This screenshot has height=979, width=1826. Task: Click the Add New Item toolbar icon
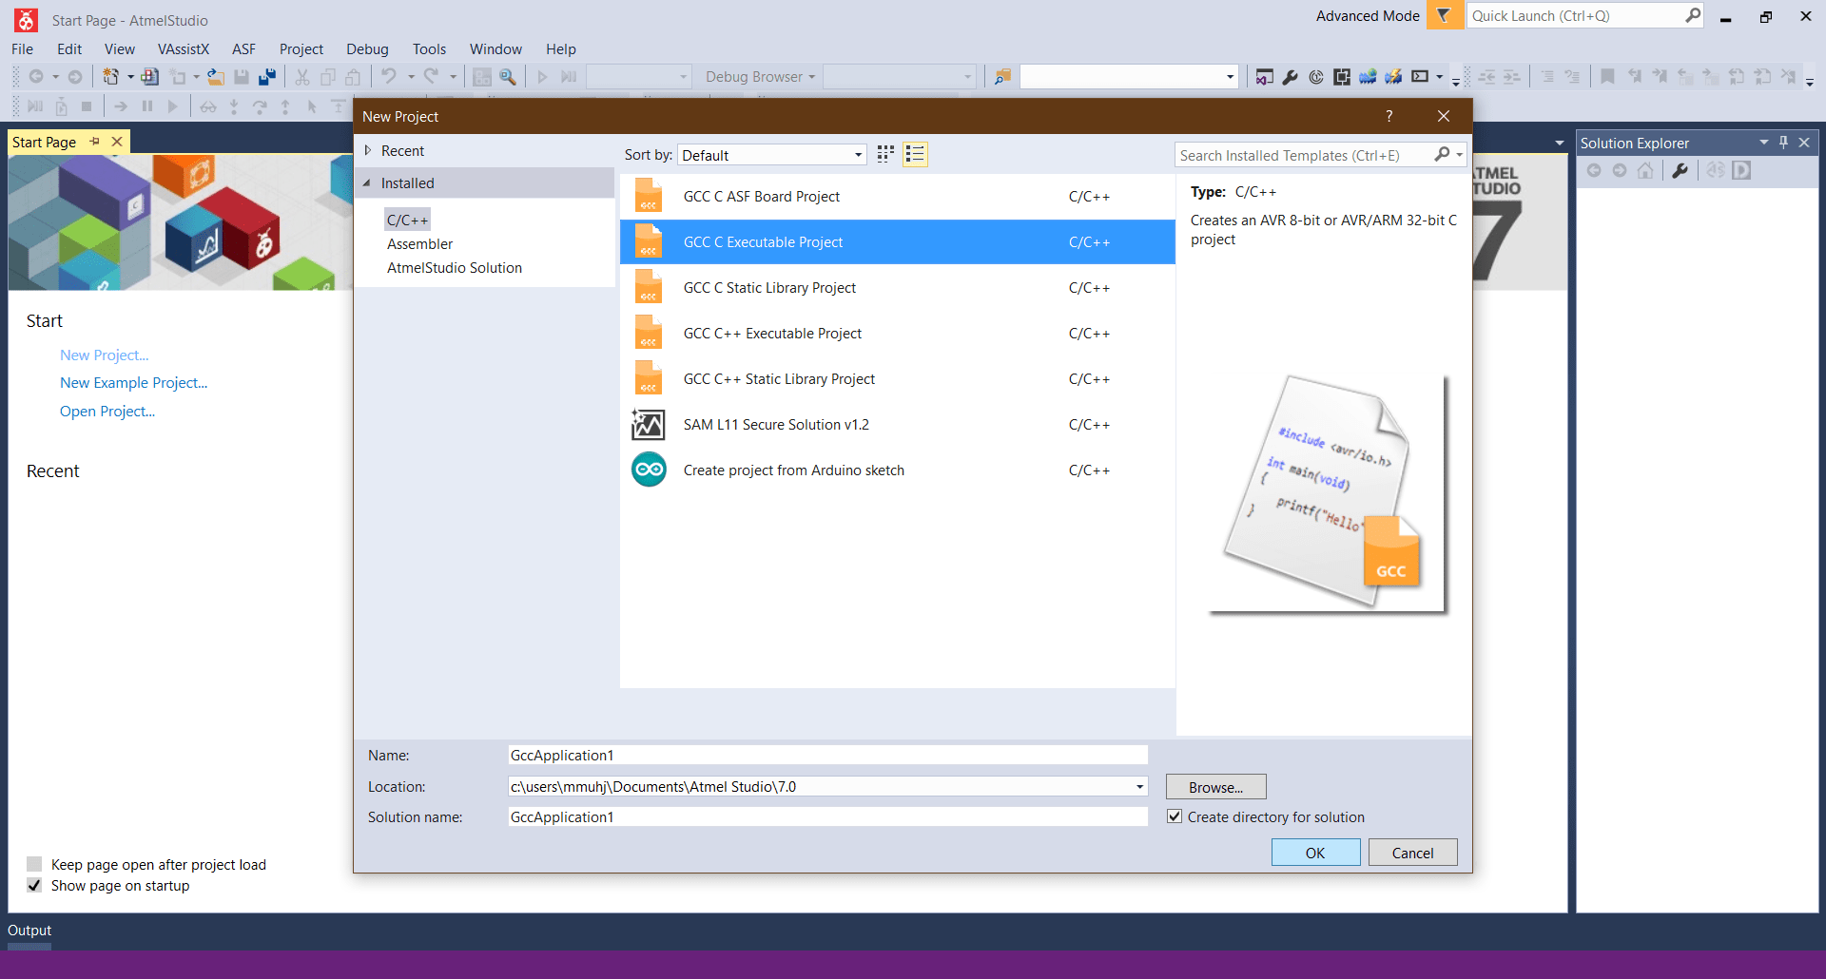pos(177,77)
